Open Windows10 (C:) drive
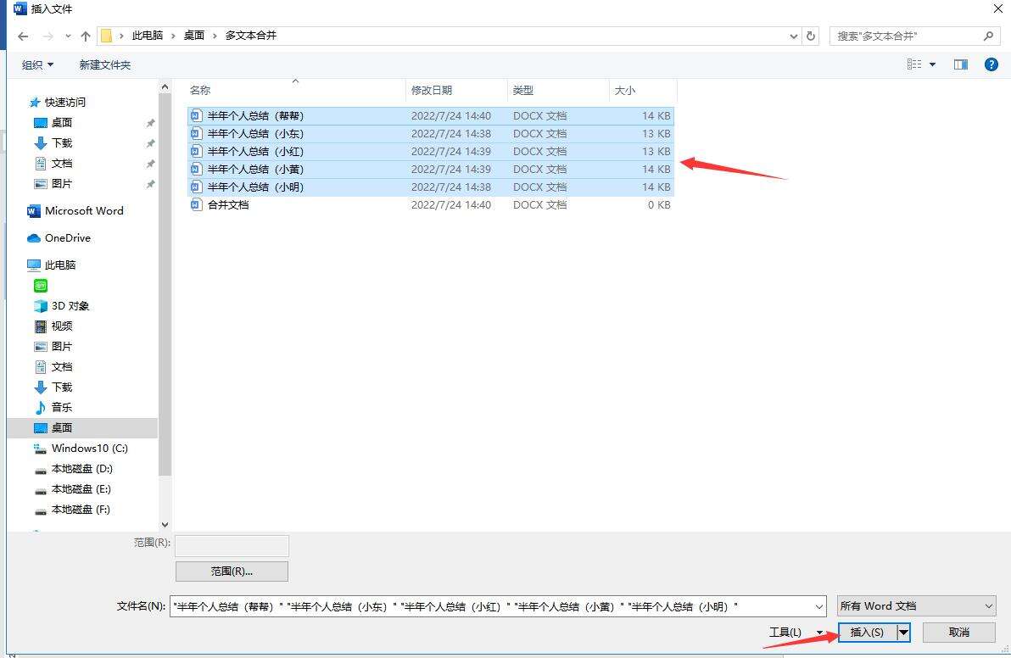 (x=89, y=449)
